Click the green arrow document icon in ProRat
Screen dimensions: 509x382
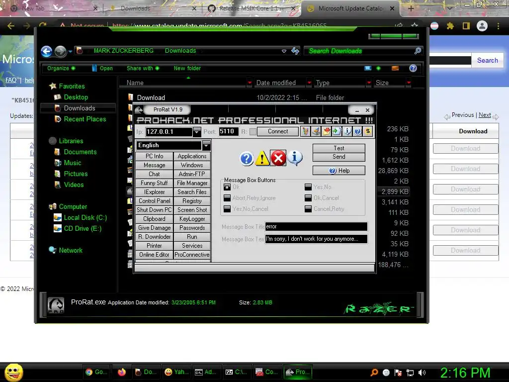coord(337,131)
